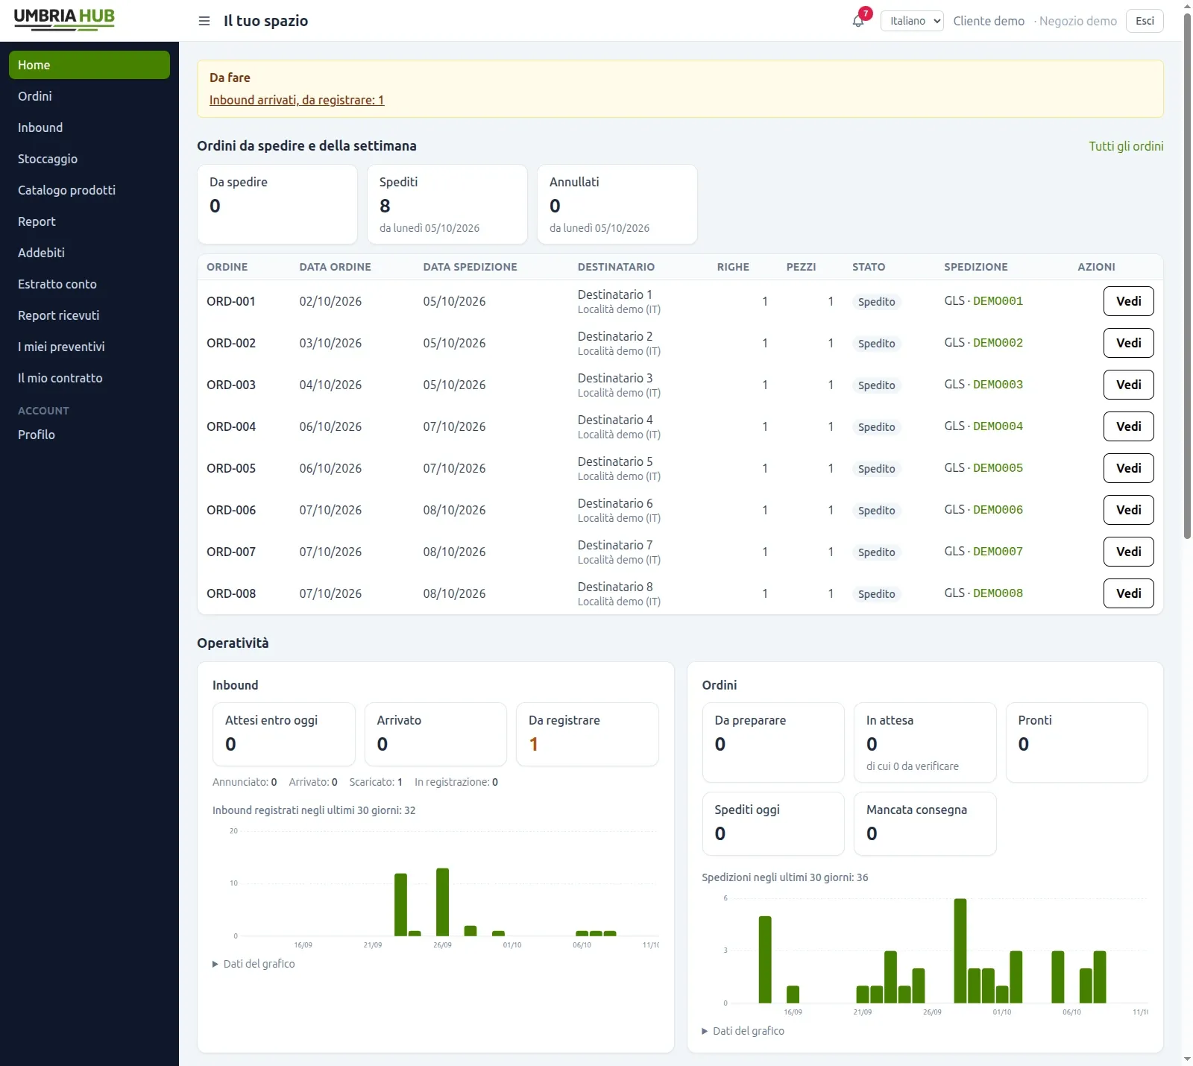Toggle the hamburger sidebar menu icon

click(x=204, y=21)
